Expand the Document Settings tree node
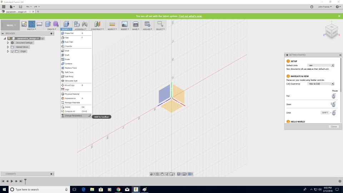The width and height of the screenshot is (343, 193). point(8,43)
